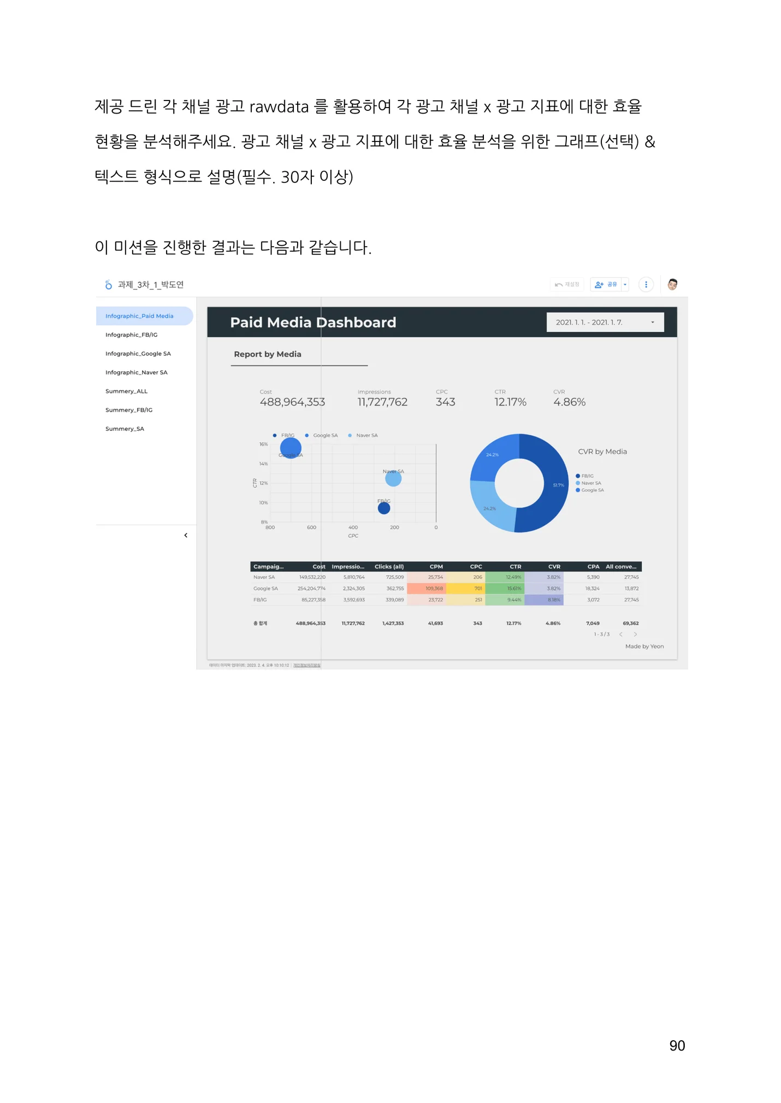Image resolution: width=781 pixels, height=1103 pixels.
Task: Go to the previous table page arrow
Action: (x=621, y=634)
